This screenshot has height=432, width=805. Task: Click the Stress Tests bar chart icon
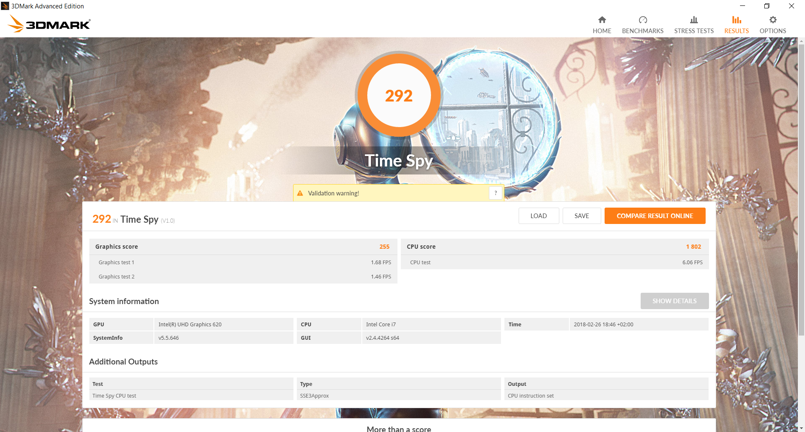coord(694,20)
